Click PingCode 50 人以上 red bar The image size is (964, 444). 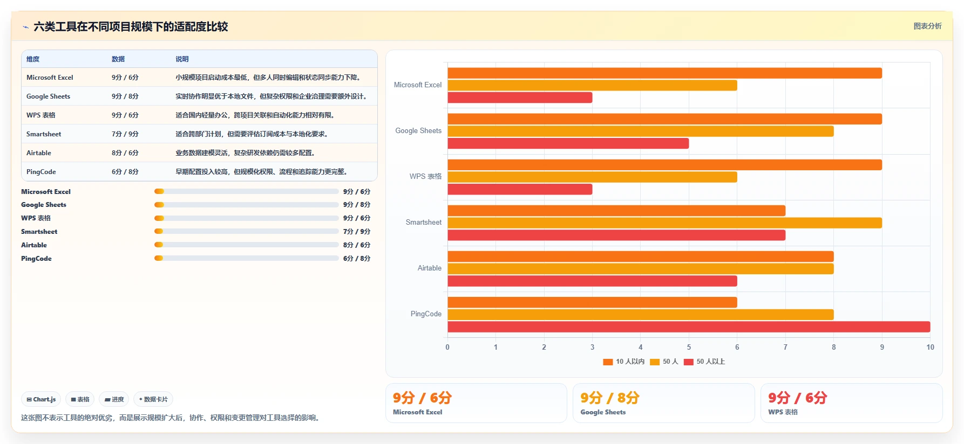[689, 327]
